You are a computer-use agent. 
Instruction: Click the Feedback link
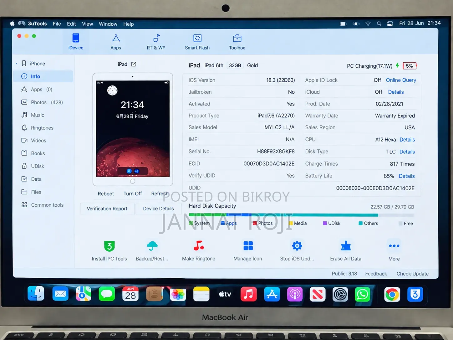click(376, 274)
